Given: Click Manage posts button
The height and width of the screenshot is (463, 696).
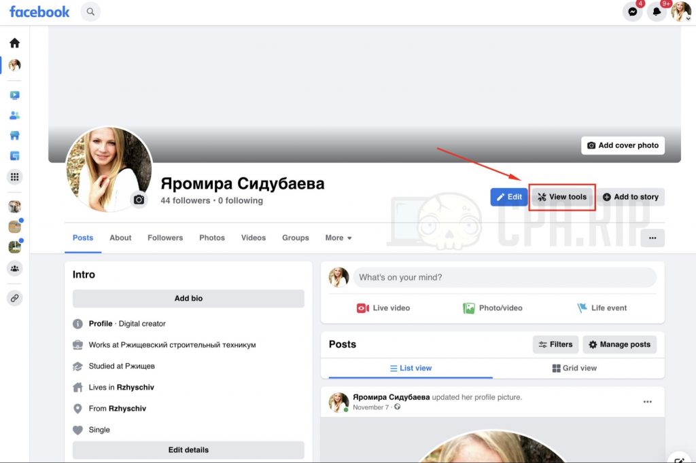Looking at the screenshot, I should pos(620,345).
